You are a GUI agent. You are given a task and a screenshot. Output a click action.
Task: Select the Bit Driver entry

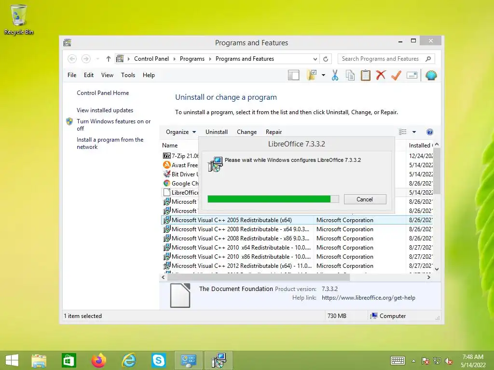180,174
